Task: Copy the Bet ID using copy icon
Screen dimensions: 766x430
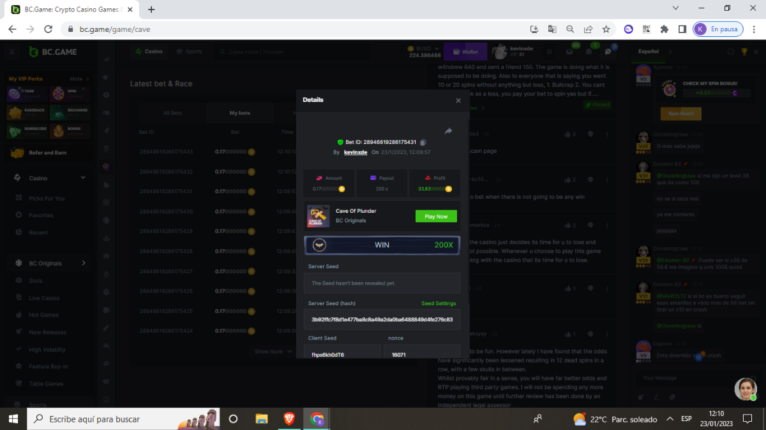Action: point(423,142)
